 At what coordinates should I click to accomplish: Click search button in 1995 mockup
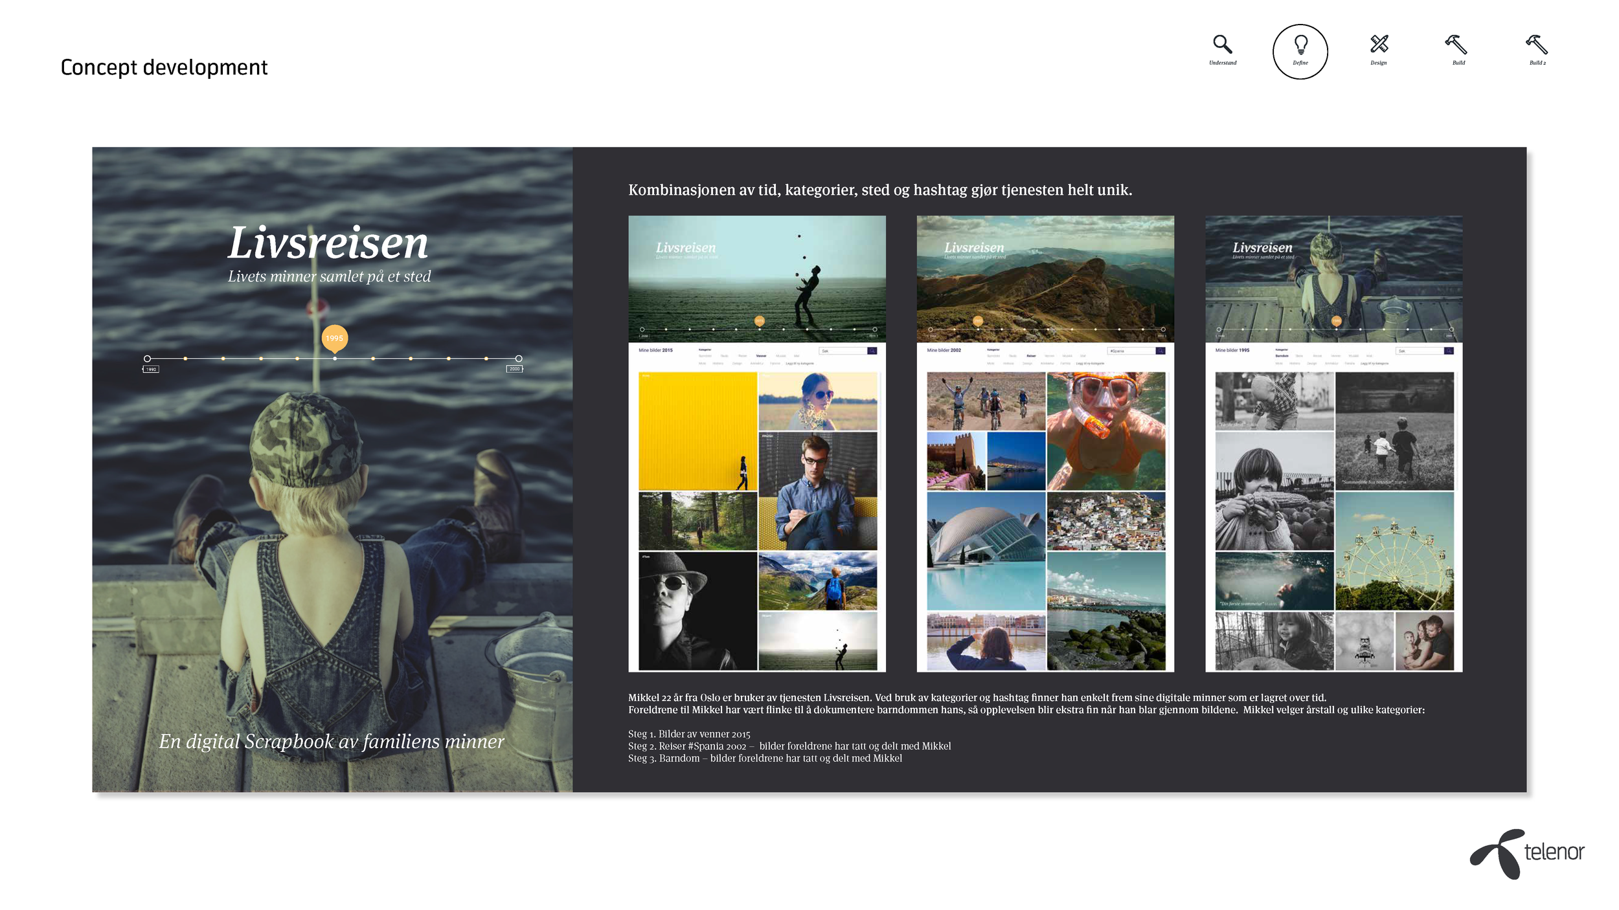[1449, 351]
